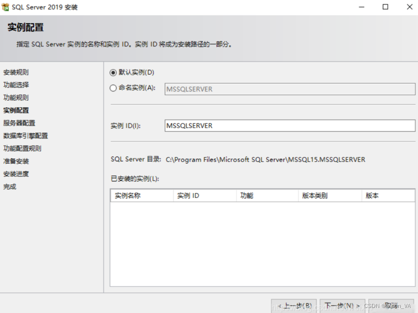Click 准备安装 step in sidebar
418x313 pixels.
(x=16, y=161)
